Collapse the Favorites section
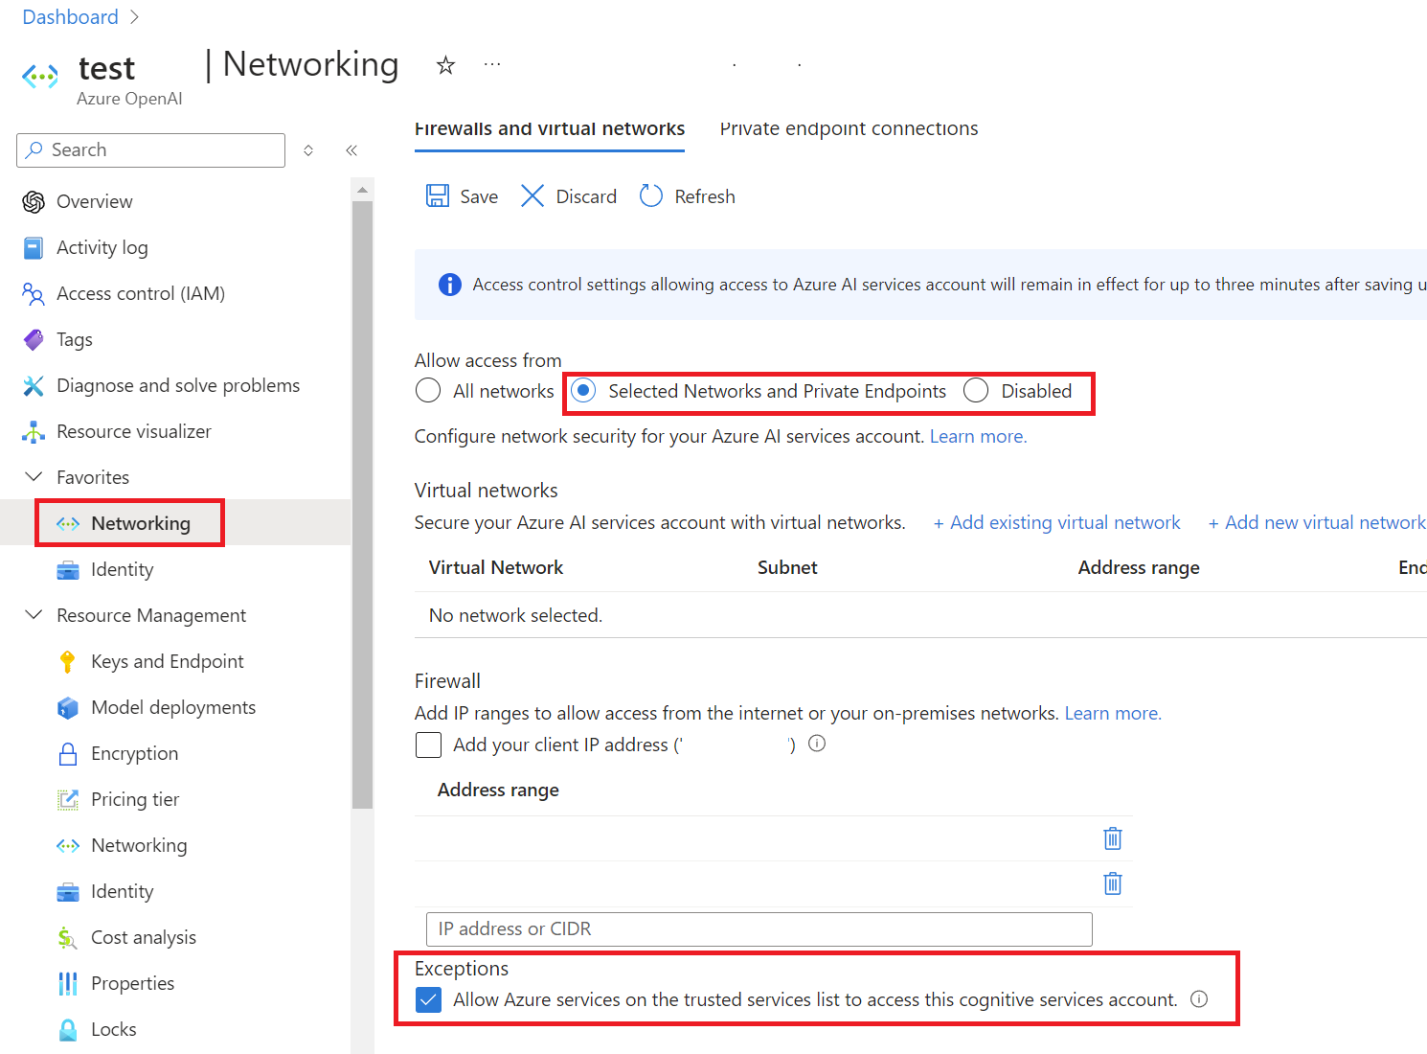The image size is (1427, 1054). pyautogui.click(x=34, y=477)
